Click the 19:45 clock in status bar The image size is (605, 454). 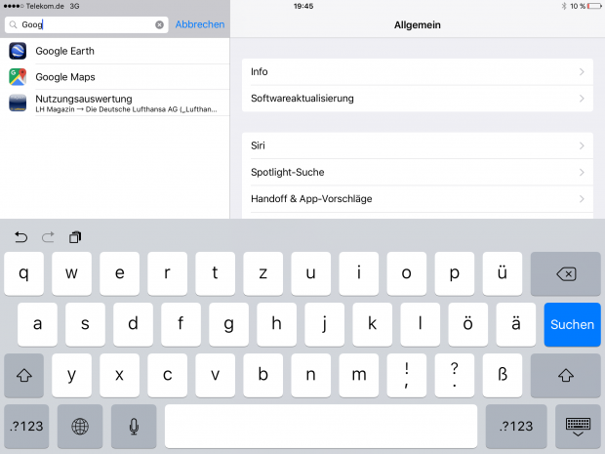coord(303,6)
